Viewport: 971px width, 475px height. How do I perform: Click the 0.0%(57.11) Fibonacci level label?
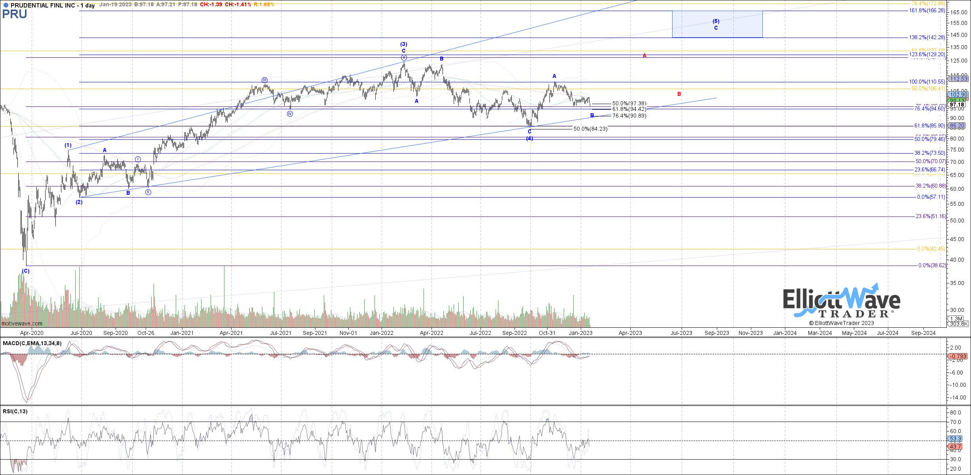click(931, 197)
